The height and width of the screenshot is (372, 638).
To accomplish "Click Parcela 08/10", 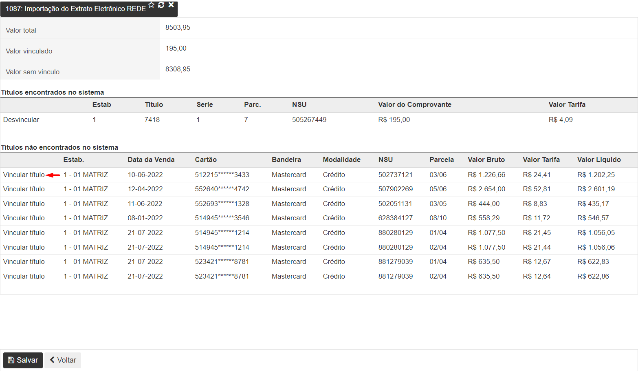I will [438, 218].
